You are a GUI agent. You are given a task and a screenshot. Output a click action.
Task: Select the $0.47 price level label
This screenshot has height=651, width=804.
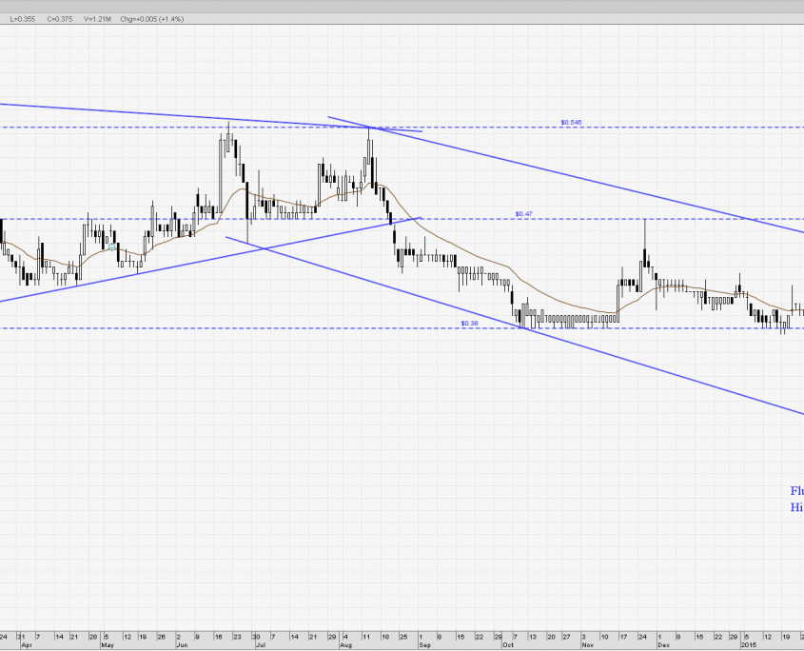[x=522, y=214]
